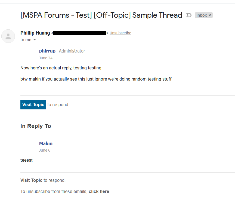
Task: Click the Administrator role label
Action: (x=72, y=51)
